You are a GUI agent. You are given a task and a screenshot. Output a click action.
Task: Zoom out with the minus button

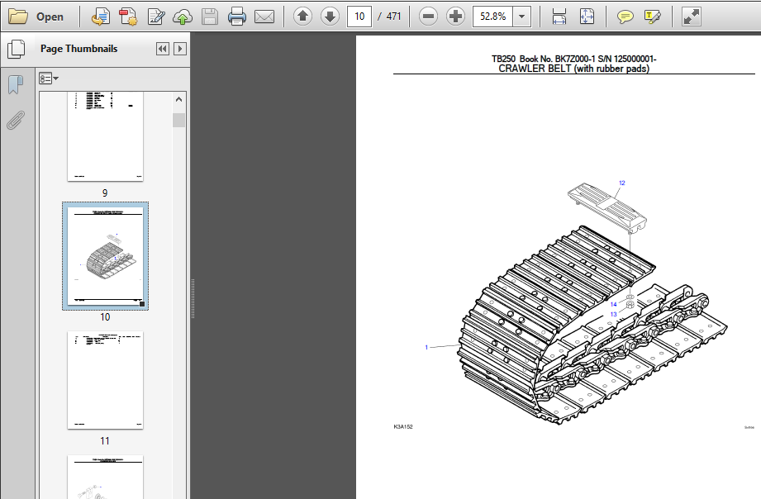(428, 17)
